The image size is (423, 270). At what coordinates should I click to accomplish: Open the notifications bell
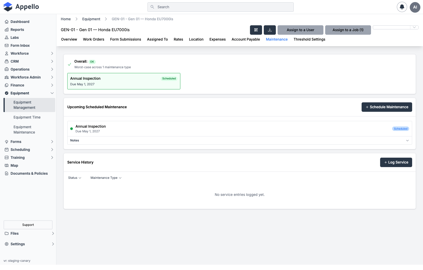coord(402,7)
